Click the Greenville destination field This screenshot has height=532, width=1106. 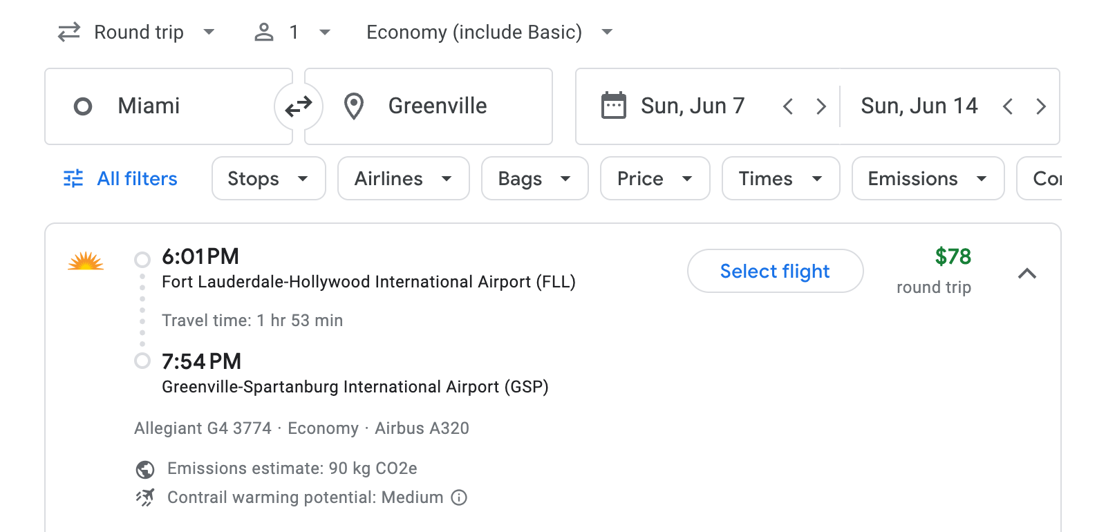coord(429,106)
